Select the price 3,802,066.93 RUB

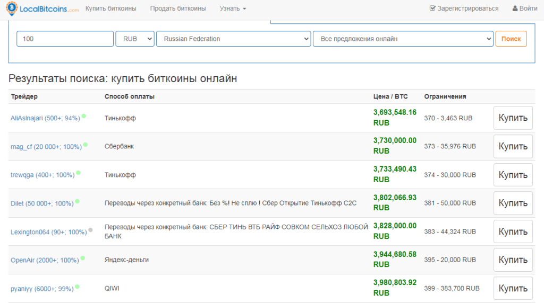point(395,203)
